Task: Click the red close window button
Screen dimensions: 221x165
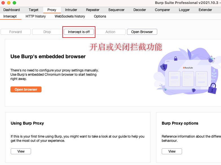Action: pos(3,3)
